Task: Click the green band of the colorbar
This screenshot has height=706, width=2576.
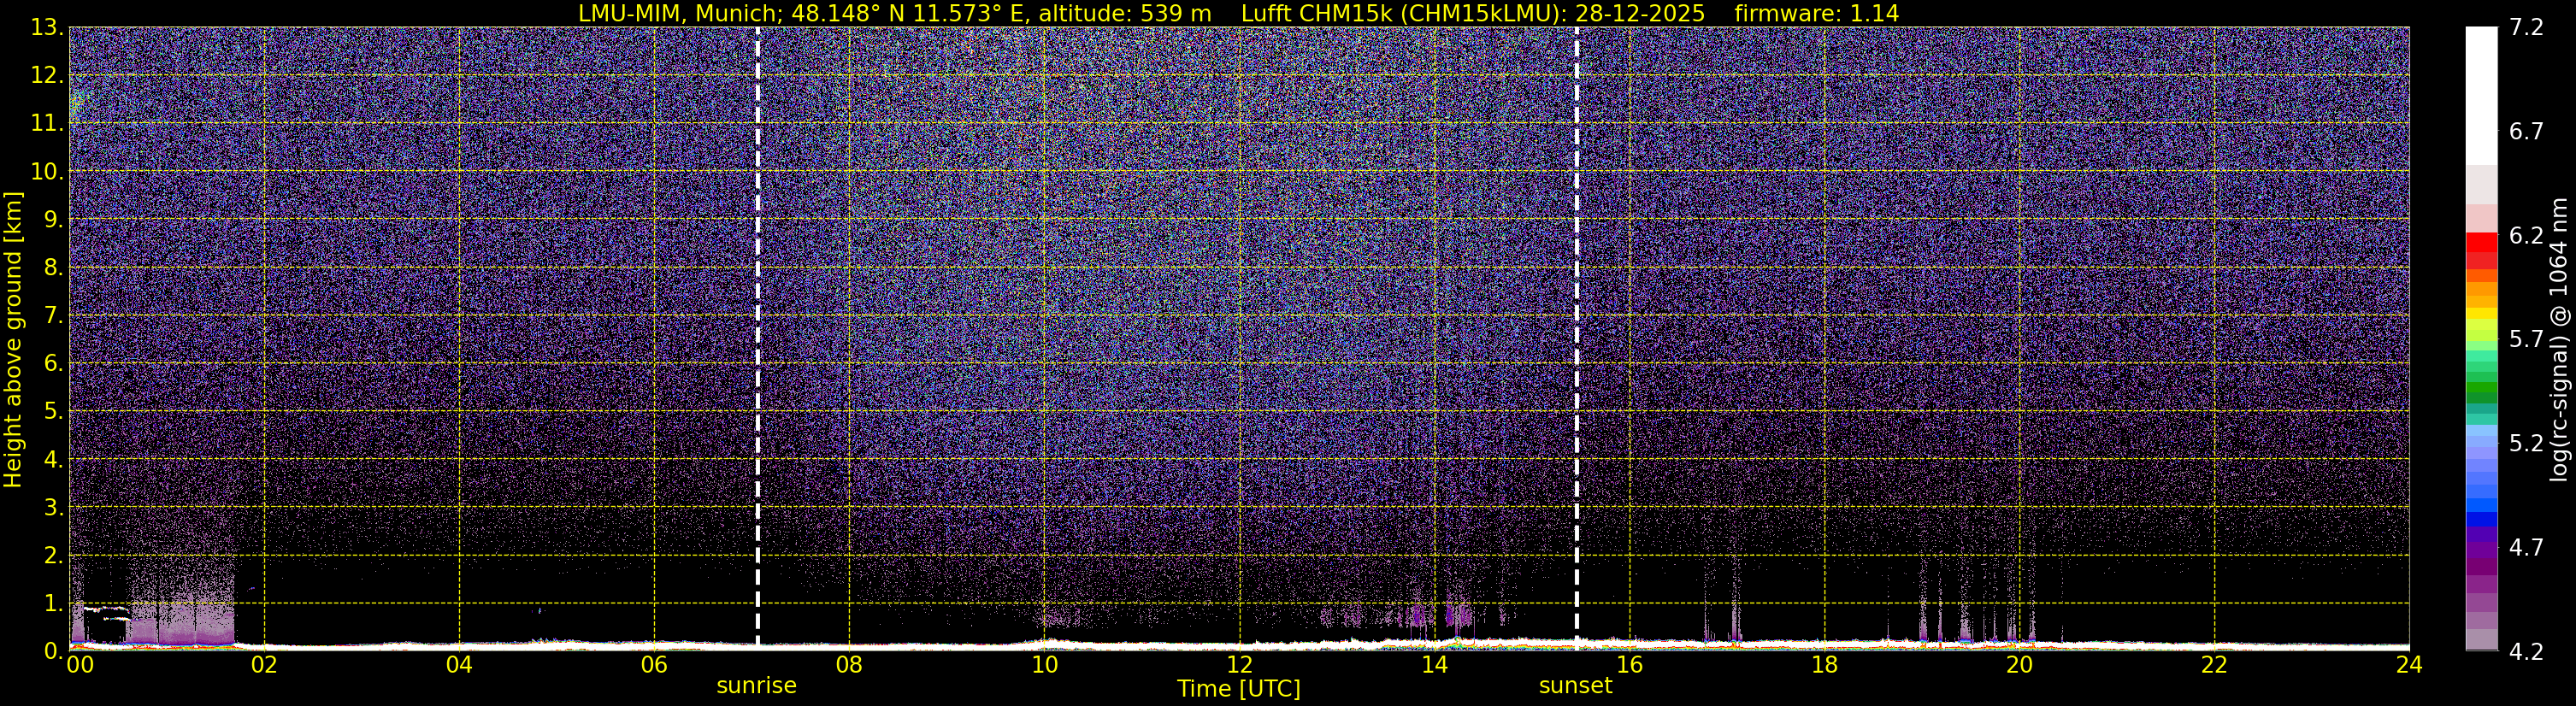Action: click(x=2481, y=392)
